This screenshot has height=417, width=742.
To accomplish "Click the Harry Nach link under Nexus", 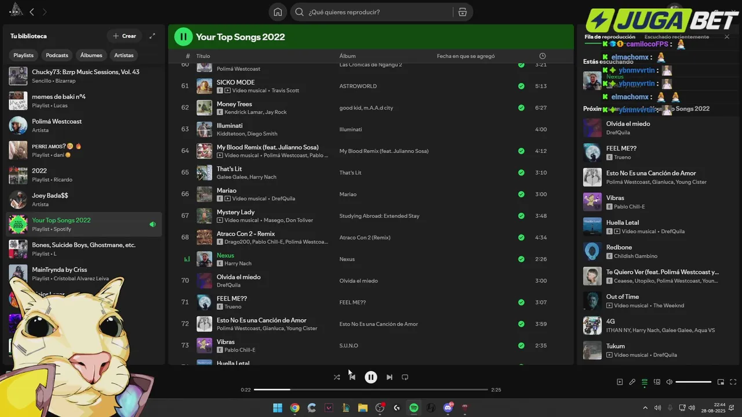I will [238, 264].
